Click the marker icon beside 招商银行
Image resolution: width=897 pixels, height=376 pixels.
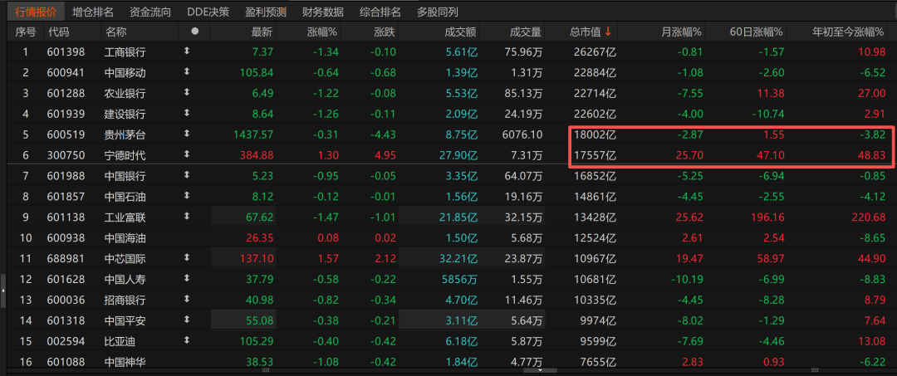(186, 300)
